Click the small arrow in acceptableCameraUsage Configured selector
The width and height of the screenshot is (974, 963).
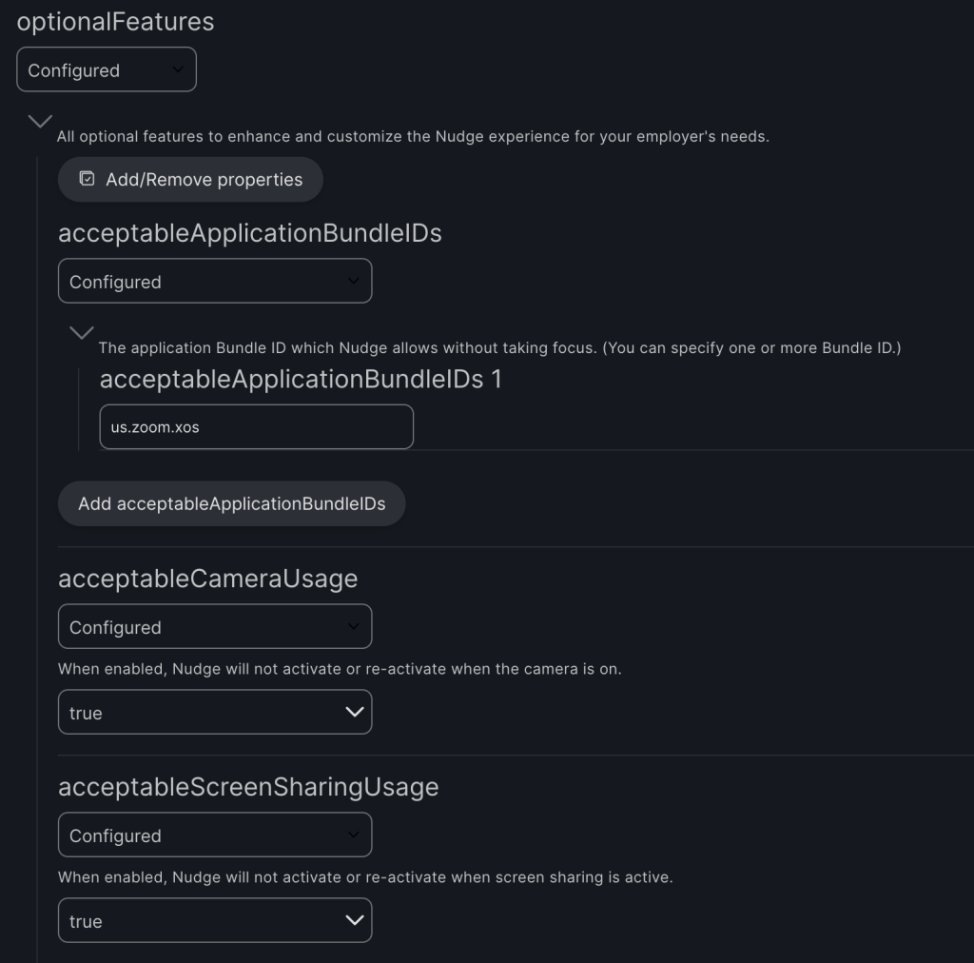point(354,625)
